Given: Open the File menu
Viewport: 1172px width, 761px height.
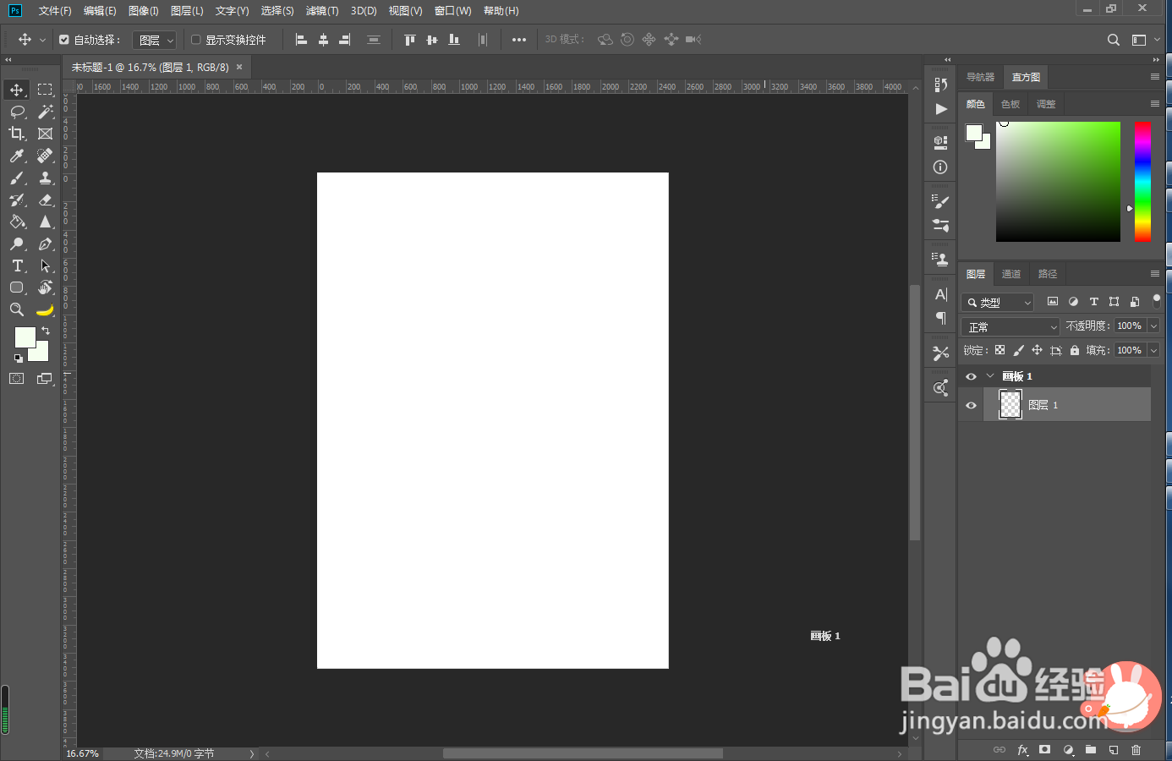Looking at the screenshot, I should pyautogui.click(x=55, y=11).
